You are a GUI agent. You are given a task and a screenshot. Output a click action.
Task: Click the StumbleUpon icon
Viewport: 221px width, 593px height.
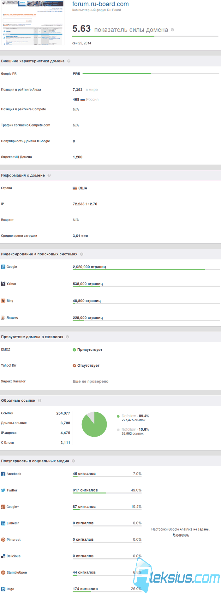click(3, 573)
